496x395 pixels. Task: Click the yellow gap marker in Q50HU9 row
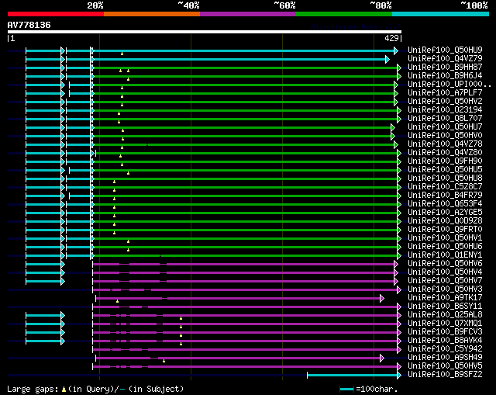pos(122,54)
